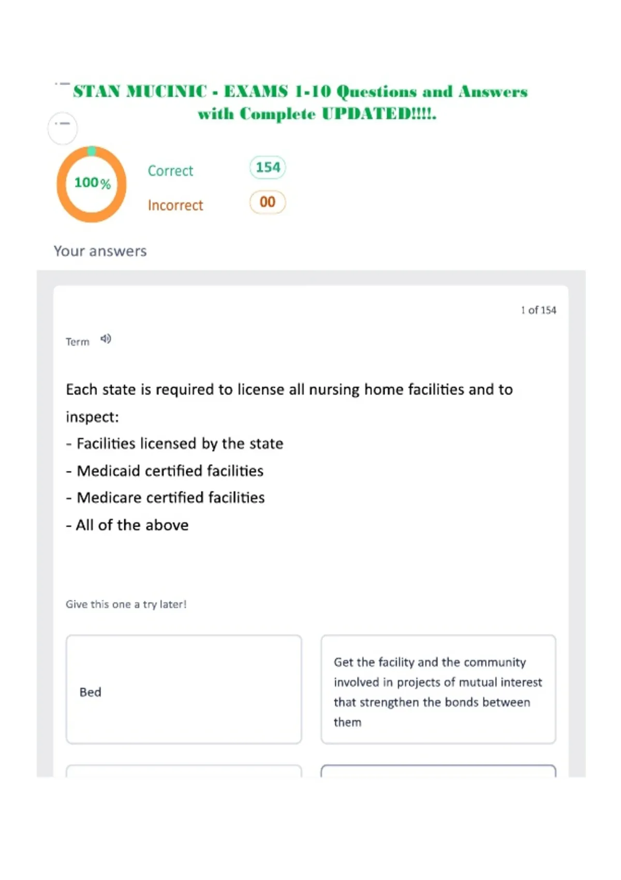Click the partially visible bottom-right answer card
Viewport: 621px width, 880px height.
tap(438, 771)
